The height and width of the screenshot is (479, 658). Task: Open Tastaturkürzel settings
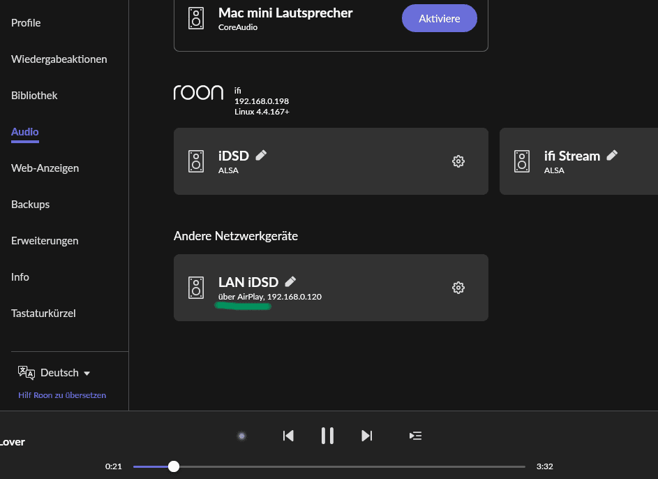click(43, 314)
